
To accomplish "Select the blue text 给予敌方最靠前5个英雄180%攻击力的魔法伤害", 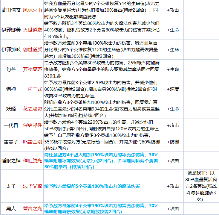I will [92, 186].
